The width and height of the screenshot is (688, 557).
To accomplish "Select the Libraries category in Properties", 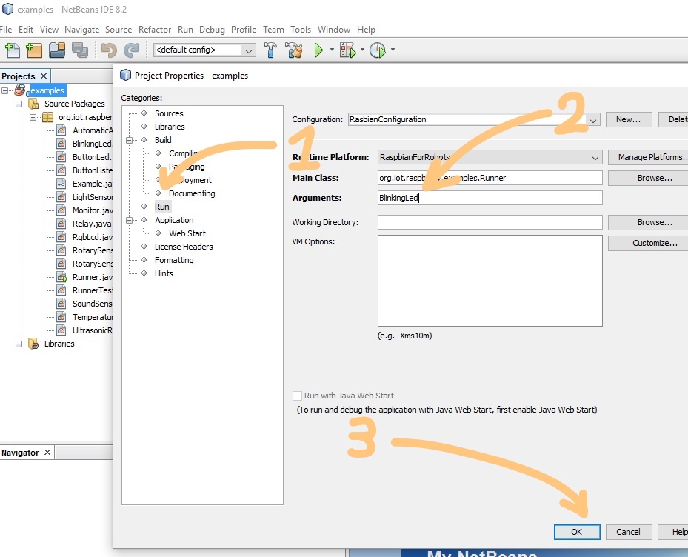I will pyautogui.click(x=170, y=127).
